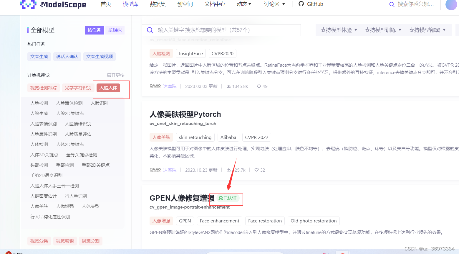Viewport: 459px width, 254px height.
Task: Go to the 首页 menu item
Action: tap(106, 4)
